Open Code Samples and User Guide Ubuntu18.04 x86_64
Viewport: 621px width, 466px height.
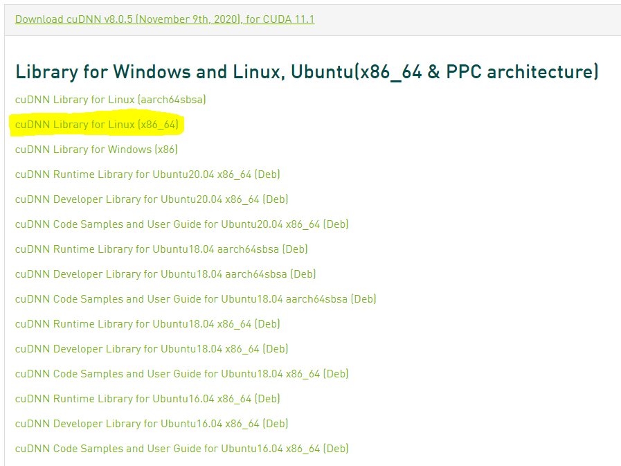click(182, 374)
